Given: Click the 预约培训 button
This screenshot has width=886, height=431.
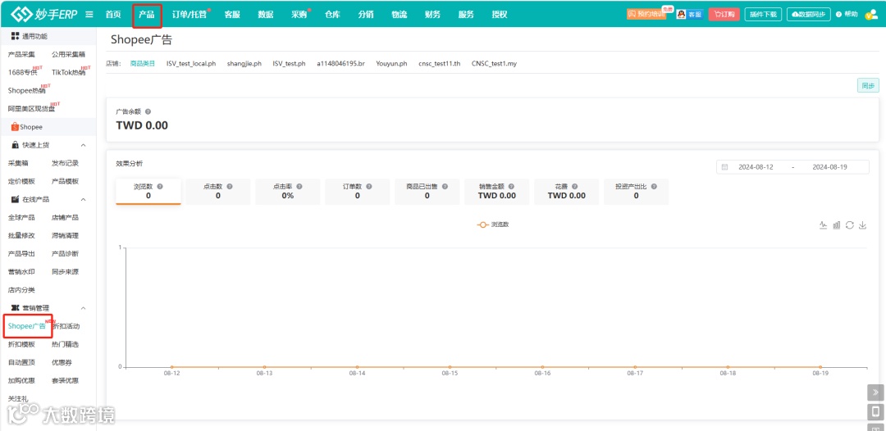Looking at the screenshot, I should pos(646,15).
